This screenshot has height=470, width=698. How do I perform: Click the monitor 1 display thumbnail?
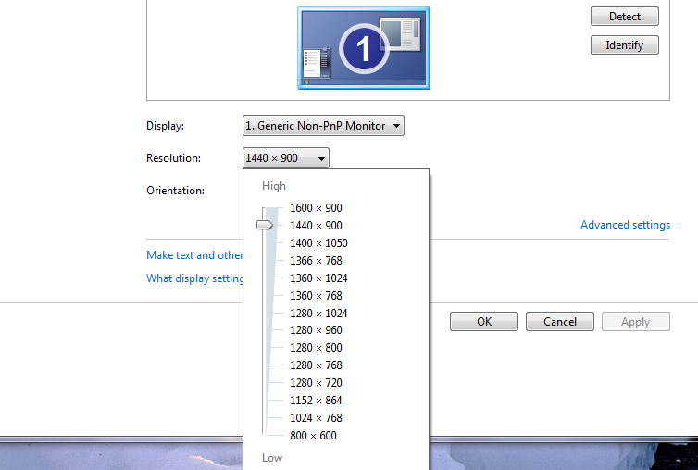coord(364,48)
